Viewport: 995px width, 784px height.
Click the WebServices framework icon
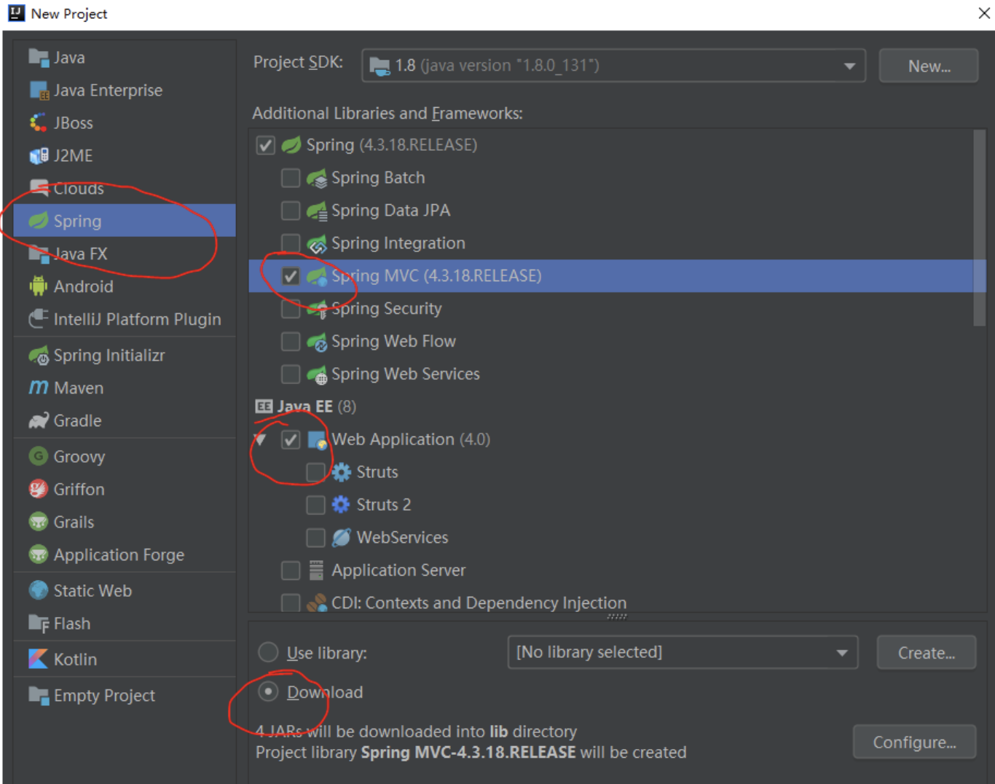pos(341,538)
